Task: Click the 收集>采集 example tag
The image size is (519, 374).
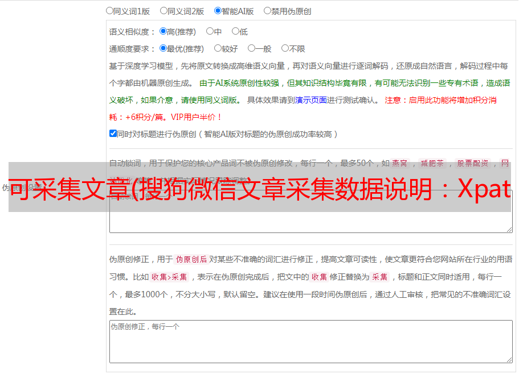Action: 169,277
